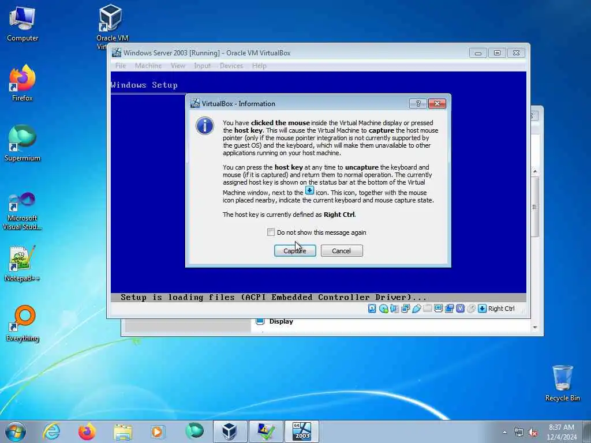Click the Cancel button in dialog

point(342,251)
